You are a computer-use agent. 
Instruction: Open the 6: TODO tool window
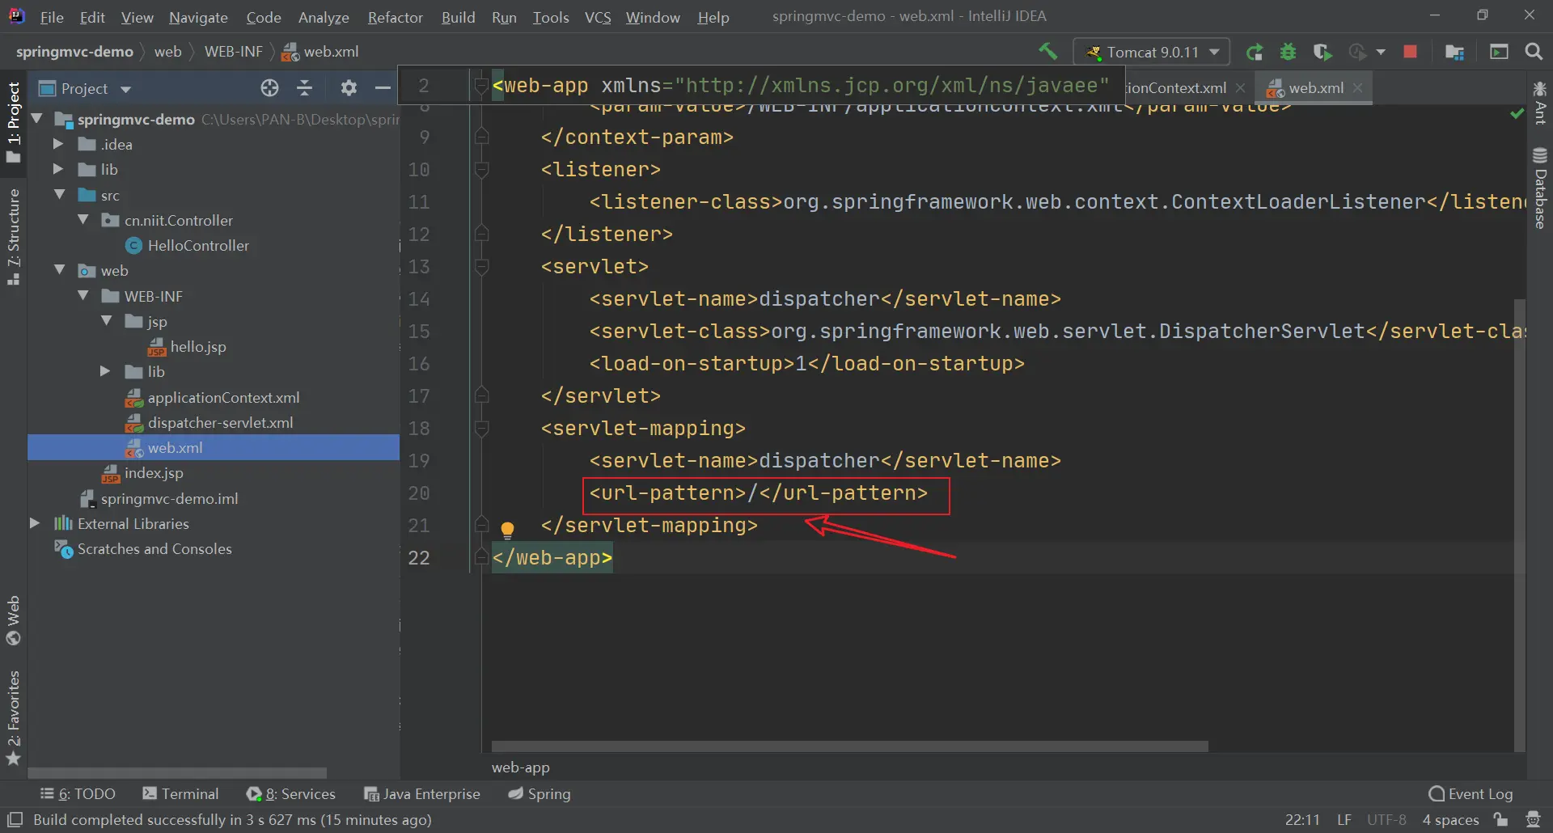[x=78, y=794]
